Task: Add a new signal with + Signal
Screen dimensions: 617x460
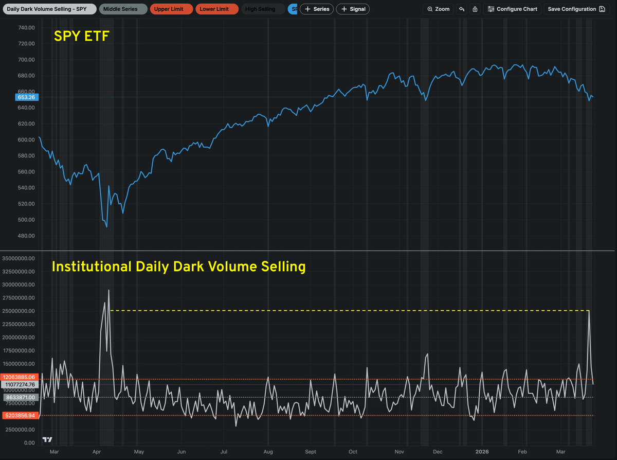Action: tap(353, 9)
